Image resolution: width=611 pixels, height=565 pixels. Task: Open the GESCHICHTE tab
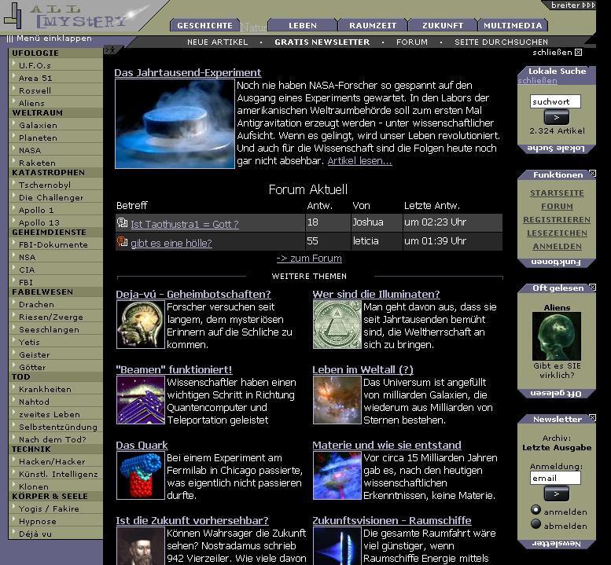coord(205,25)
